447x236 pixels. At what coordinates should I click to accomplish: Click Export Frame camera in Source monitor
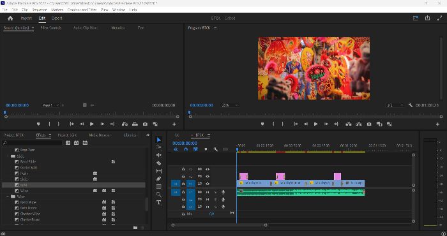(x=145, y=124)
